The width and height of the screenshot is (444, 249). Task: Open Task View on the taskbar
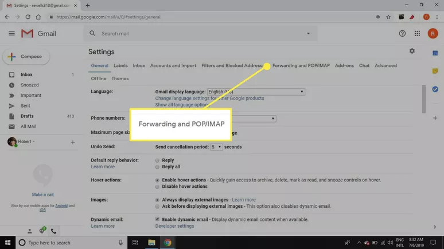[135, 243]
